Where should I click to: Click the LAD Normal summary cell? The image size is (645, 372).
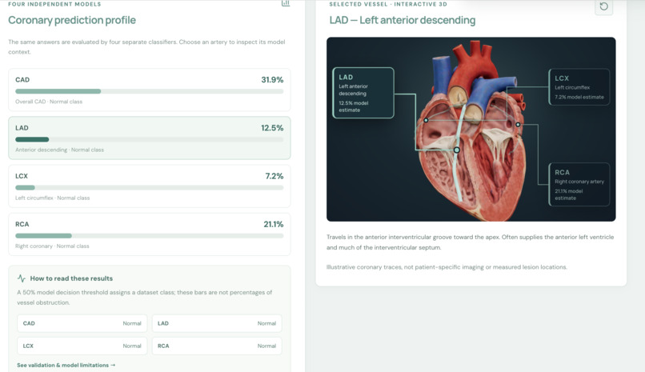pyautogui.click(x=217, y=323)
